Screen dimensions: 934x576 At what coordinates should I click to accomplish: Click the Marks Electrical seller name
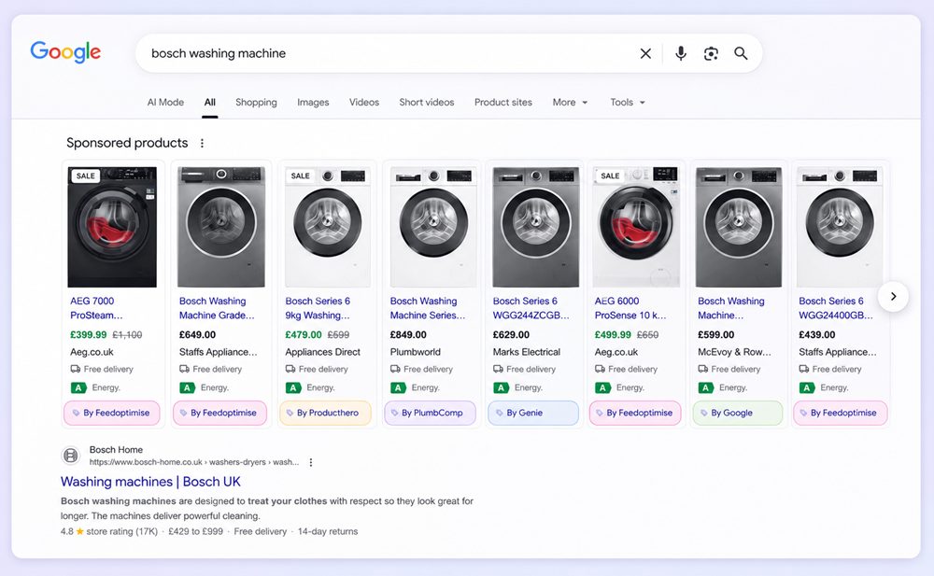(x=527, y=352)
